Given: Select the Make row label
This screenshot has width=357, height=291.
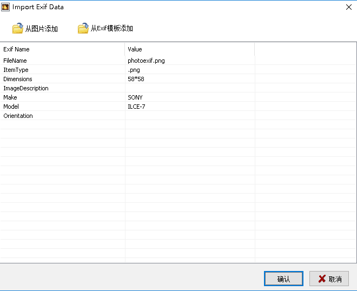Looking at the screenshot, I should [x=10, y=97].
